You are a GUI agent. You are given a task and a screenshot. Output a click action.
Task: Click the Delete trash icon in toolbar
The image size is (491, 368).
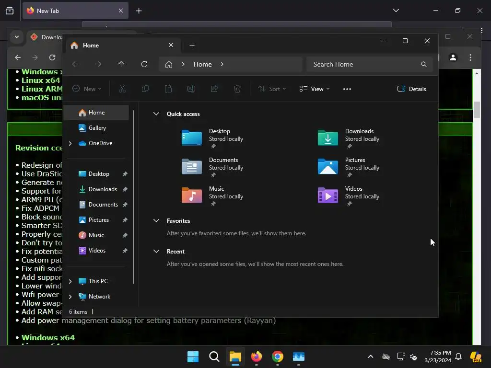point(237,89)
